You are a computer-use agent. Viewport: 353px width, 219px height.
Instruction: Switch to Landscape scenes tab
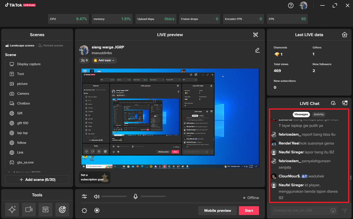click(x=20, y=45)
